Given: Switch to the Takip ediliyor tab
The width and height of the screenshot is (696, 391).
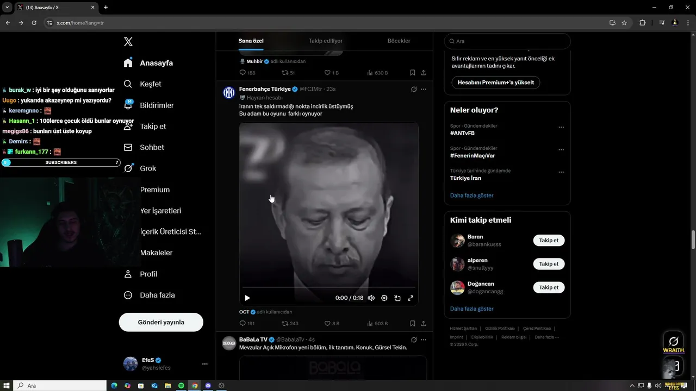Looking at the screenshot, I should coord(326,41).
